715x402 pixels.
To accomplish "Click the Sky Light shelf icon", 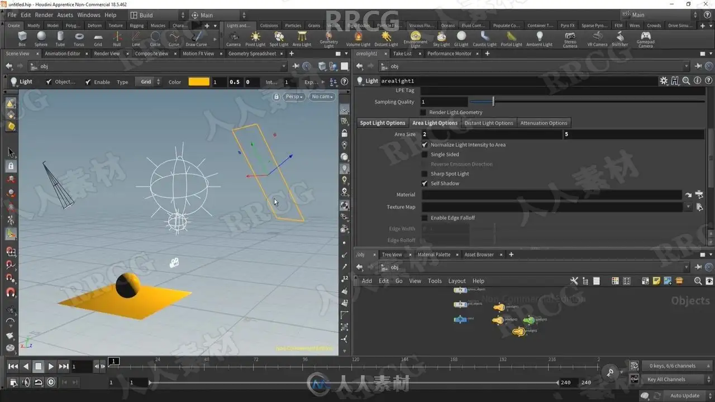I will (x=441, y=38).
